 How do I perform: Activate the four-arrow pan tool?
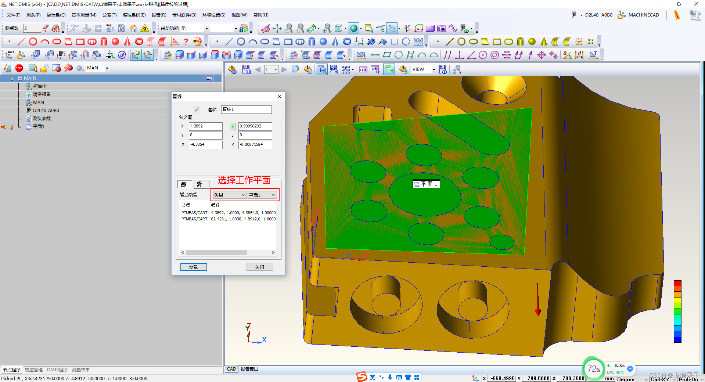tap(277, 28)
